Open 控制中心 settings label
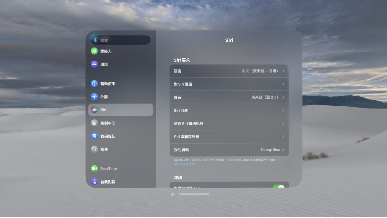Viewport: 387px width, 218px height. (x=108, y=123)
